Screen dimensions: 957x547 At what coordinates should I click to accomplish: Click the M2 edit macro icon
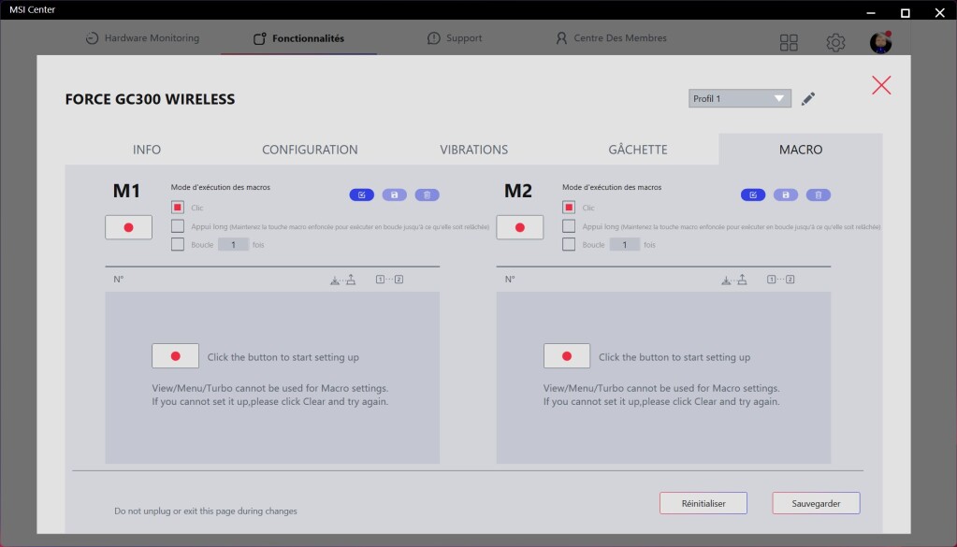pyautogui.click(x=753, y=195)
